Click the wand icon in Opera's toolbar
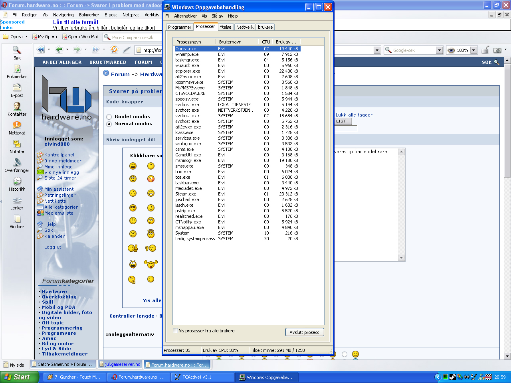 pos(127,50)
